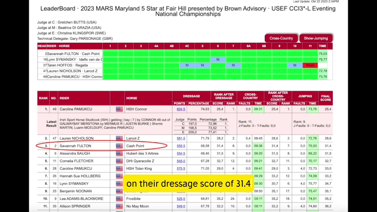Open dressage points link 549,0
377x212 pixels.
tap(181, 206)
